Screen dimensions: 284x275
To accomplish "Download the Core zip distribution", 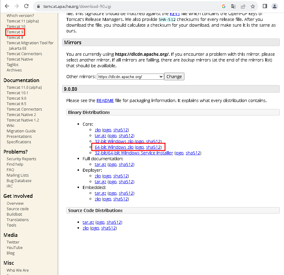I will pyautogui.click(x=97, y=130).
